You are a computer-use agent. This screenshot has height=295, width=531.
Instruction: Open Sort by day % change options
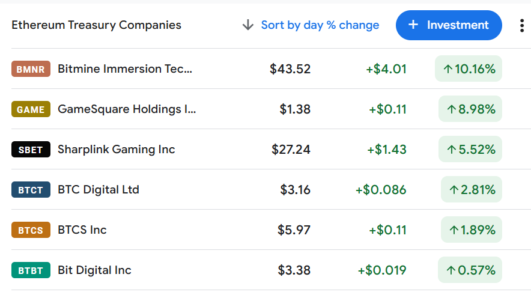pos(320,25)
